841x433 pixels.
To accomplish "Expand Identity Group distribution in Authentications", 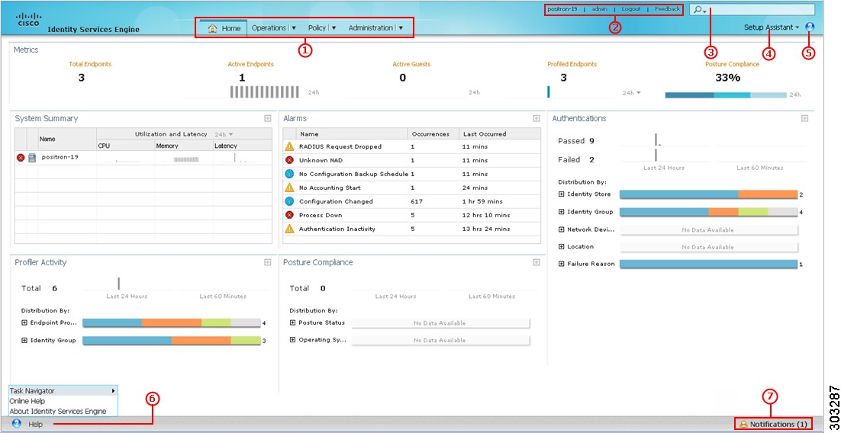I will click(562, 212).
